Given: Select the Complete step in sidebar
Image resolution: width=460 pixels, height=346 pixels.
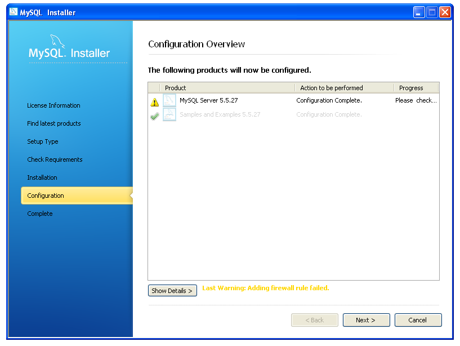Looking at the screenshot, I should click(x=40, y=214).
